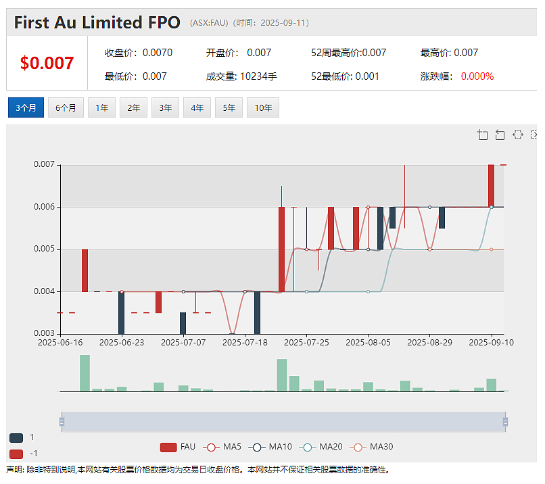
Task: Click the 时间: 2025-09-11 date text
Action: point(270,23)
